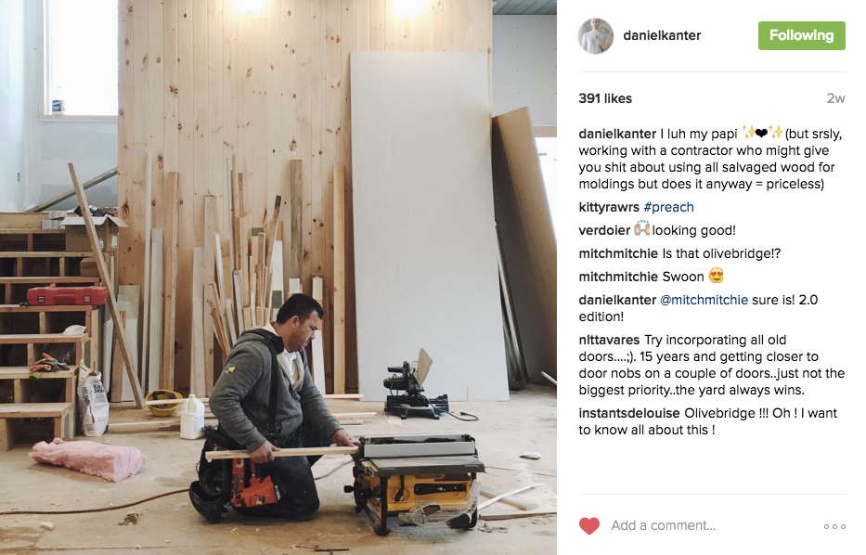Open the #preach hashtag link
The image size is (866, 555).
[669, 207]
